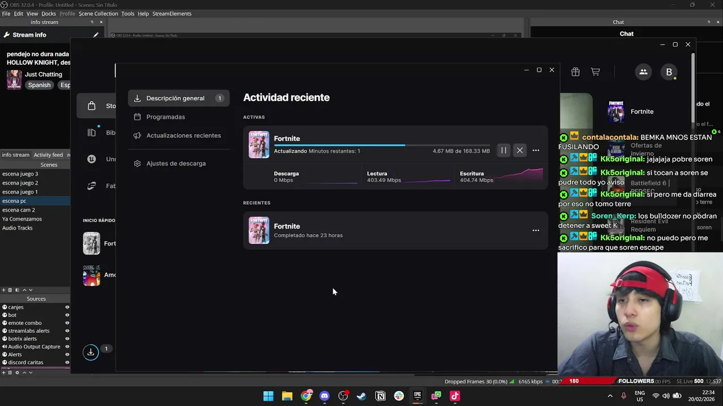Viewport: 723px width, 406px height.
Task: Open the Fab sidebar icon
Action: pyautogui.click(x=92, y=186)
